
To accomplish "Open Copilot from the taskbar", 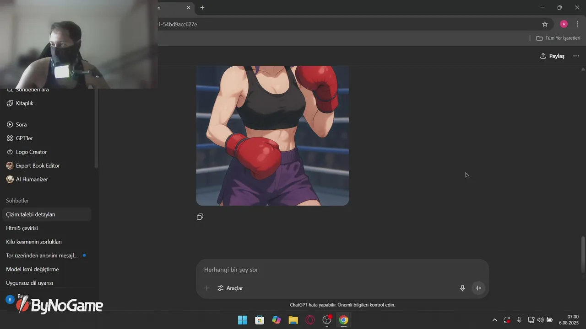I will click(277, 320).
